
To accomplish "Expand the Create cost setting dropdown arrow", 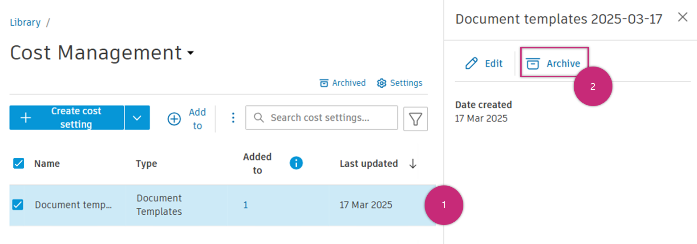I will pos(137,118).
